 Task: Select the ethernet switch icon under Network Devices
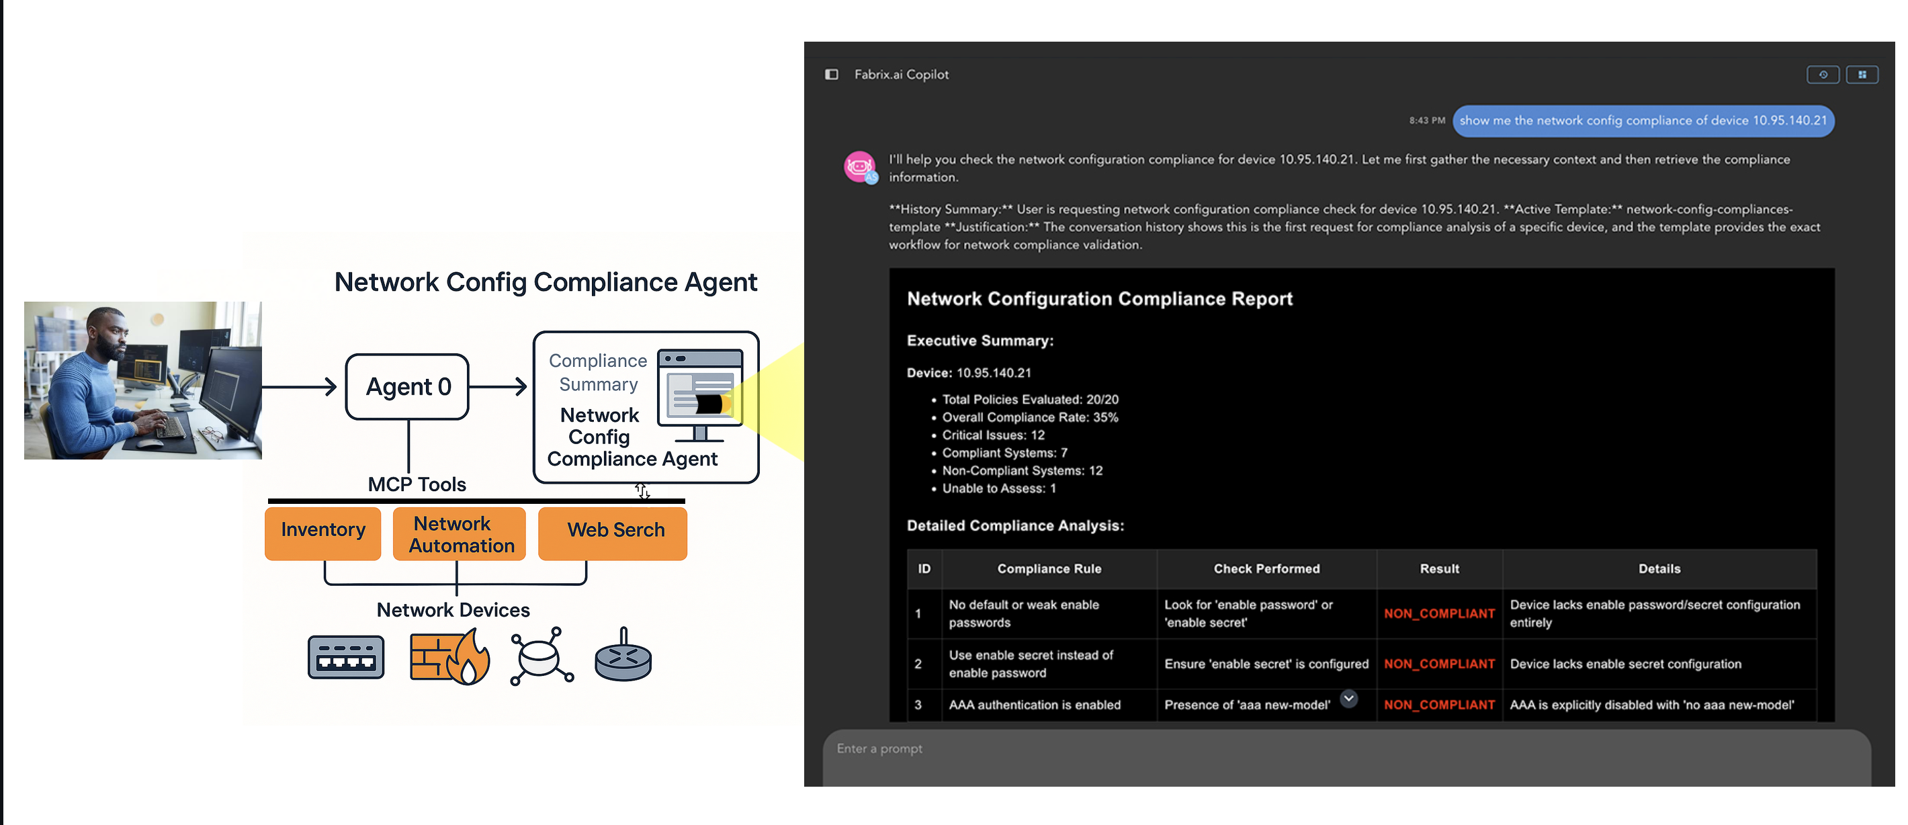(x=345, y=656)
